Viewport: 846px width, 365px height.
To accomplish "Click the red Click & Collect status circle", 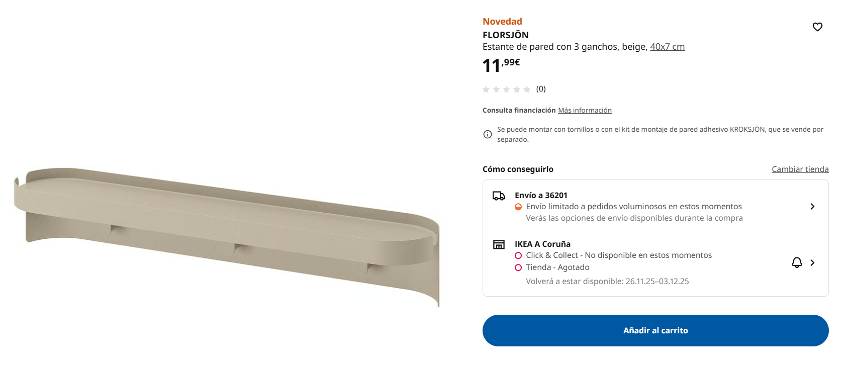I will point(518,255).
